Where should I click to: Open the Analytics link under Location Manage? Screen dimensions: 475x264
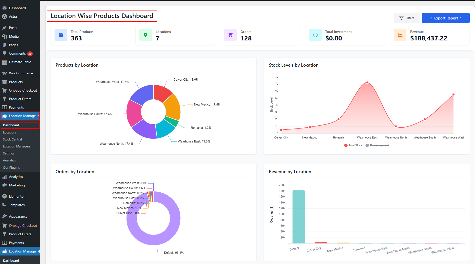click(9, 160)
